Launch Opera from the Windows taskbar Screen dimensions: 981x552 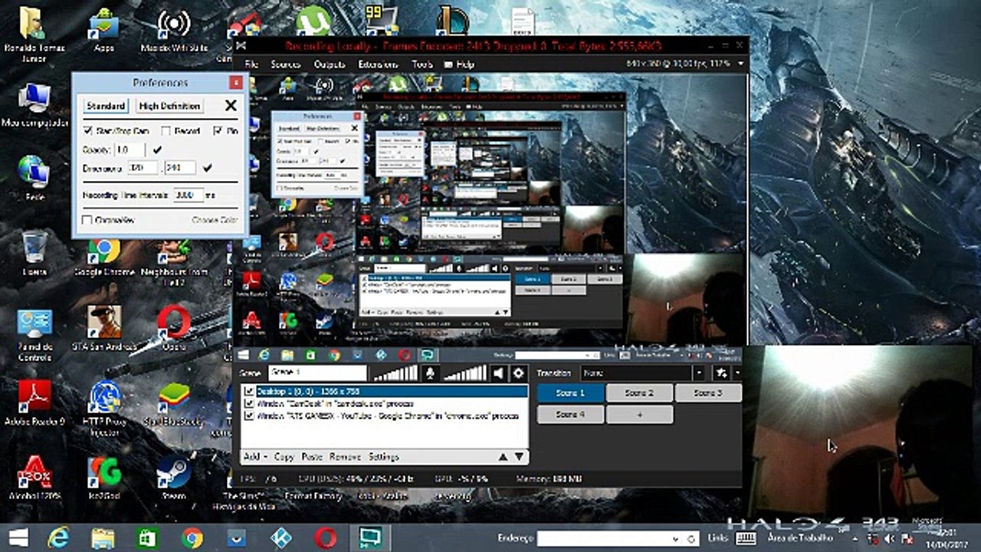(325, 537)
